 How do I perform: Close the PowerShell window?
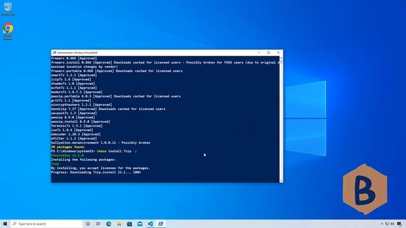coord(278,53)
